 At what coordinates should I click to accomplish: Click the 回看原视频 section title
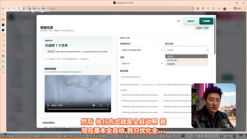click(50, 69)
